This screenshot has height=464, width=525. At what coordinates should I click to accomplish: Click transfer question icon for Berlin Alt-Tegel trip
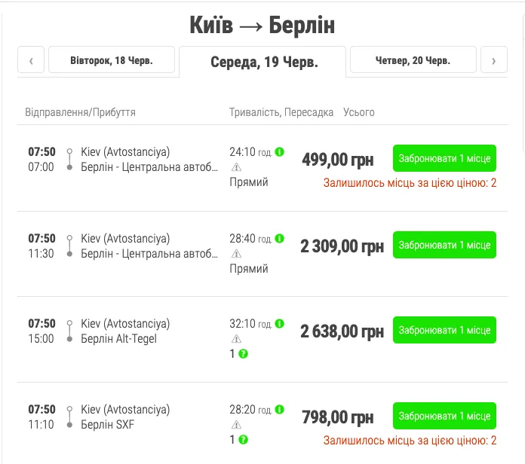point(244,354)
